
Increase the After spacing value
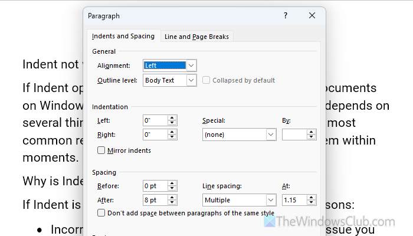pos(172,198)
